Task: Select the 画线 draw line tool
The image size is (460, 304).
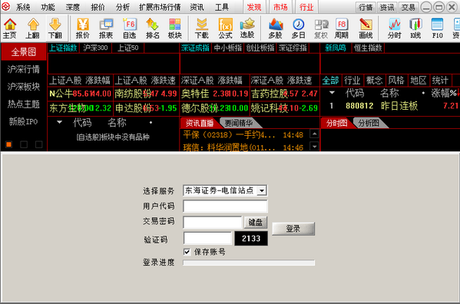Action: (x=366, y=28)
